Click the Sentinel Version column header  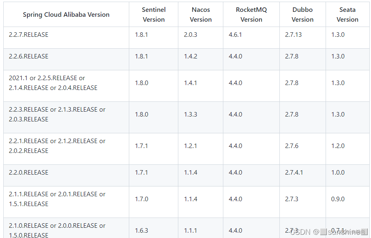coord(154,15)
